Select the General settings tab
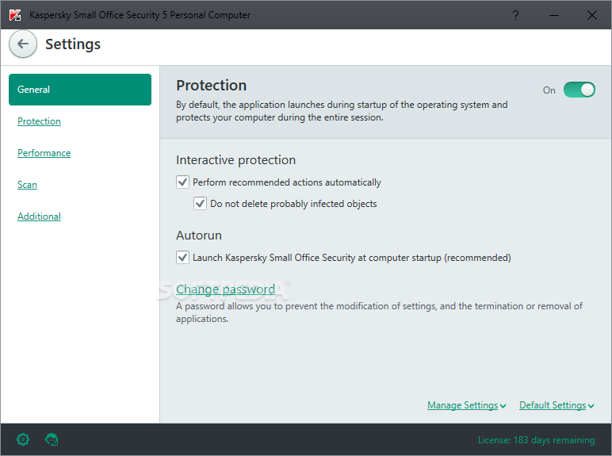The image size is (612, 456). [x=80, y=90]
